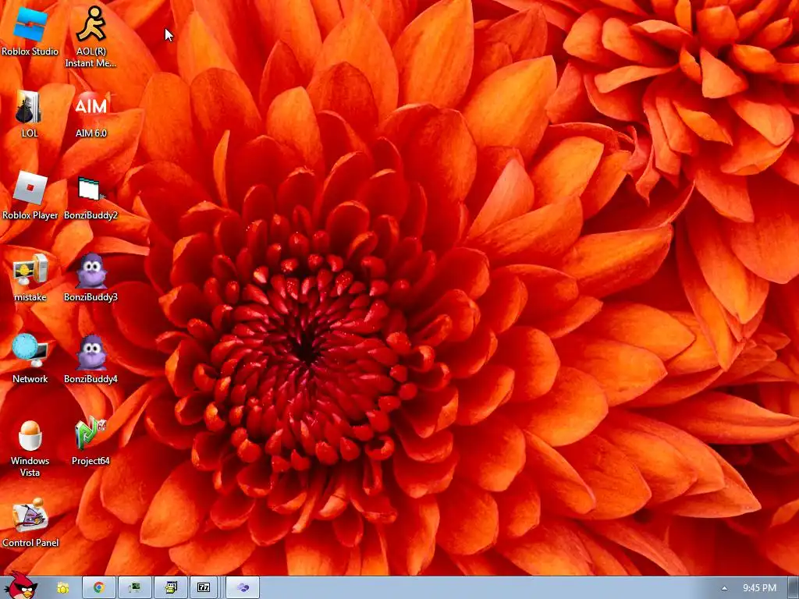Open the taskbar item left of 7z
This screenshot has height=599, width=799.
[171, 588]
